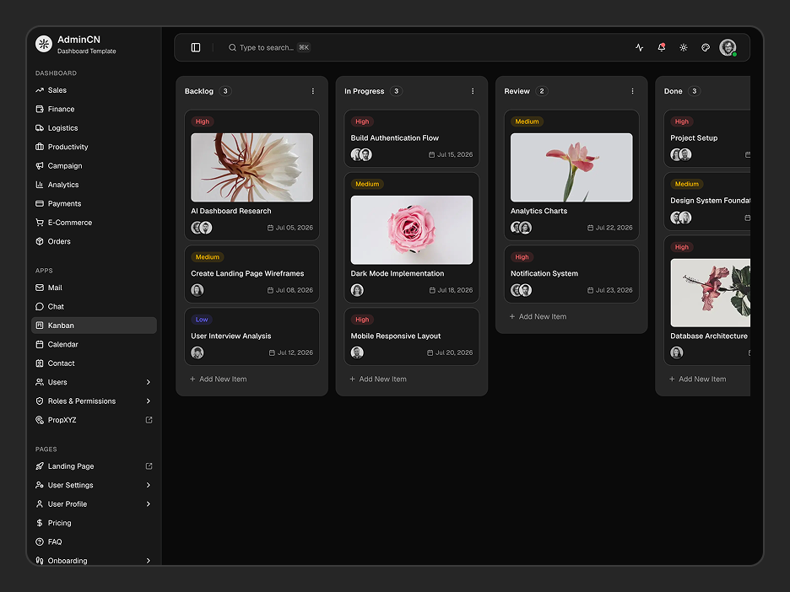Click avatars on Notification System card

521,290
